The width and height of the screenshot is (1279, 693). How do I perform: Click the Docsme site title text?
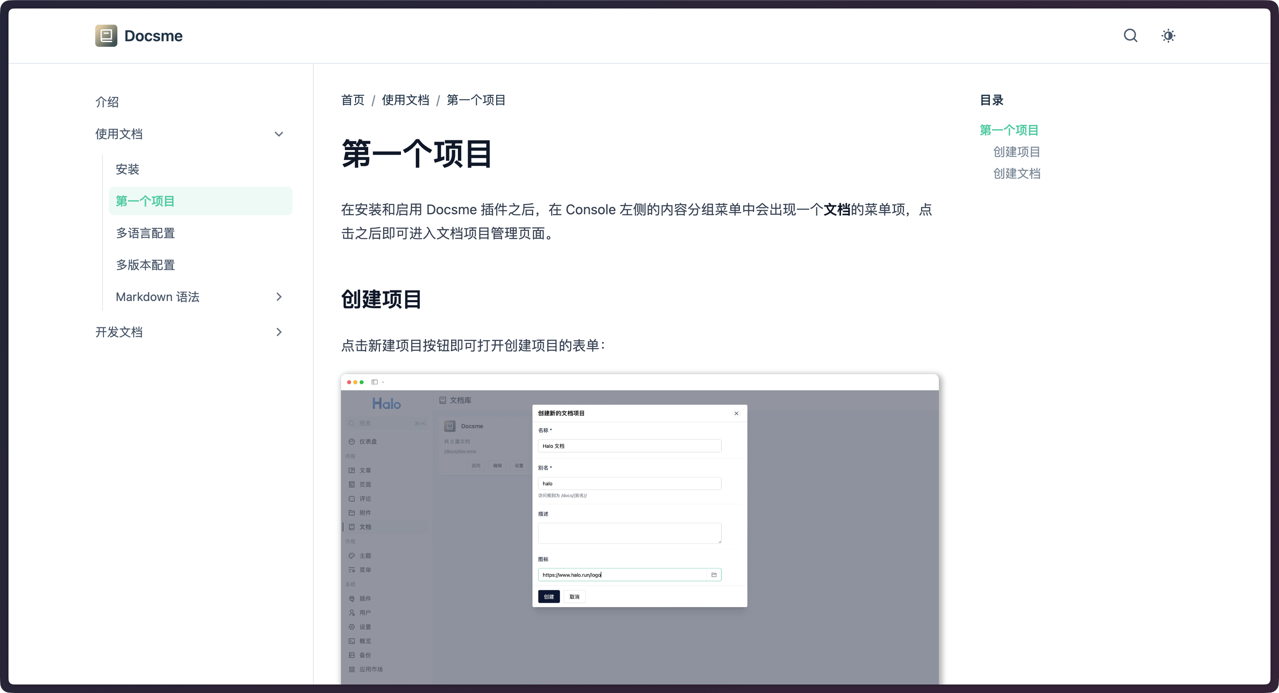coord(153,36)
